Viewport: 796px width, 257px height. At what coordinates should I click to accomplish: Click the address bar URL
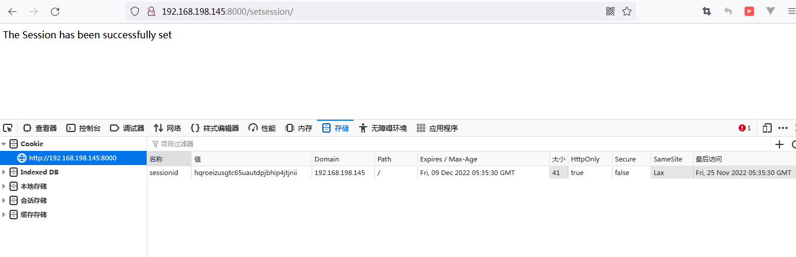[227, 11]
